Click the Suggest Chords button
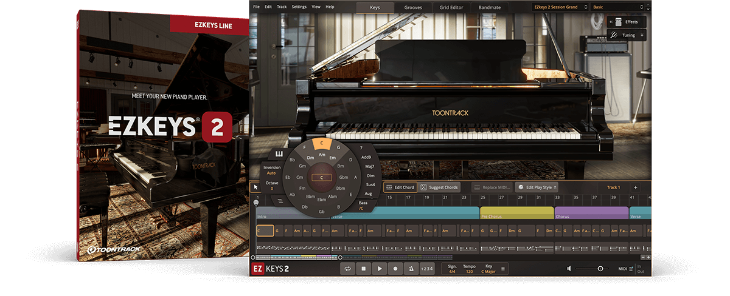This screenshot has height=296, width=730. click(439, 187)
